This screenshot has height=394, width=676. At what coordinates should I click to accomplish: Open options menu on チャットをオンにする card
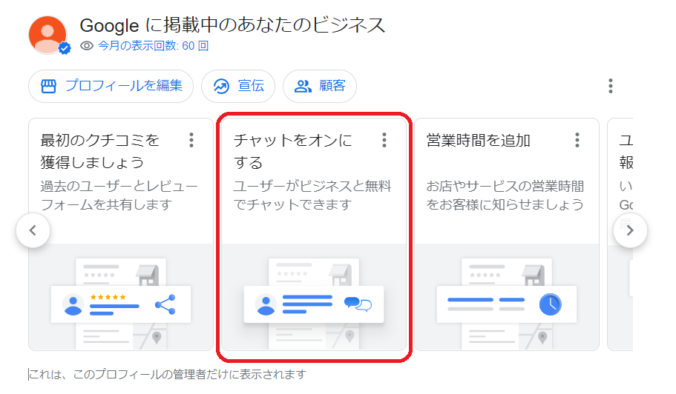pos(384,140)
